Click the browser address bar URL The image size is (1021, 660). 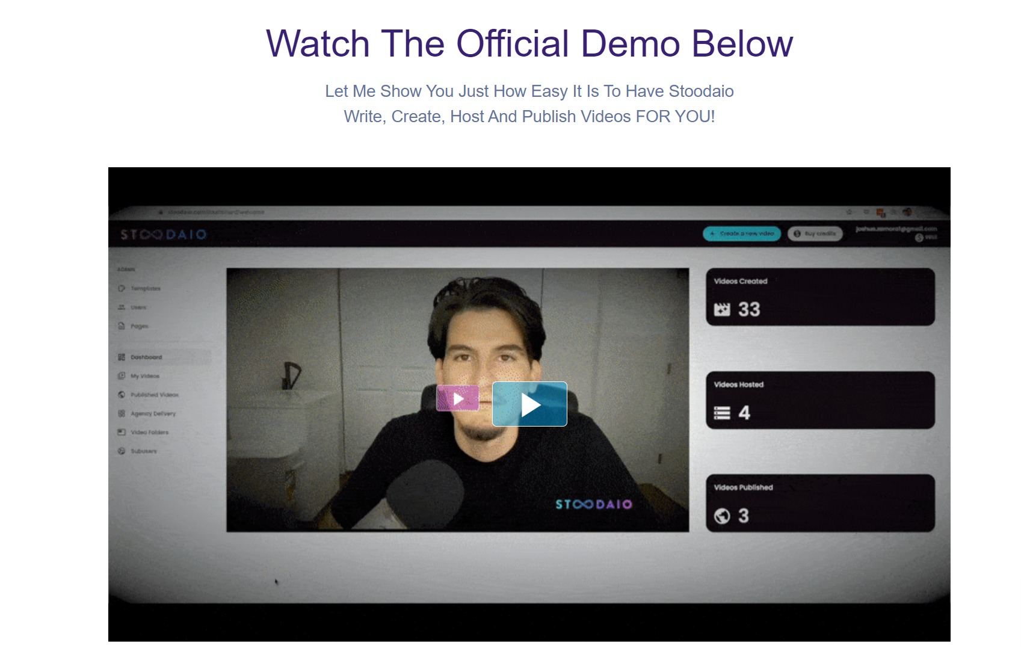coord(216,212)
